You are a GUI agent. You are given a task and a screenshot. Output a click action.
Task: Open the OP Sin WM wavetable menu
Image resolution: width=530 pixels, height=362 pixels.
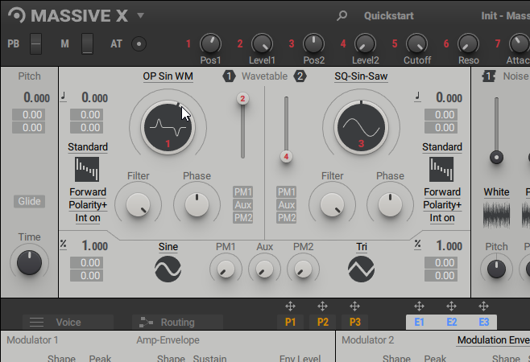point(168,76)
